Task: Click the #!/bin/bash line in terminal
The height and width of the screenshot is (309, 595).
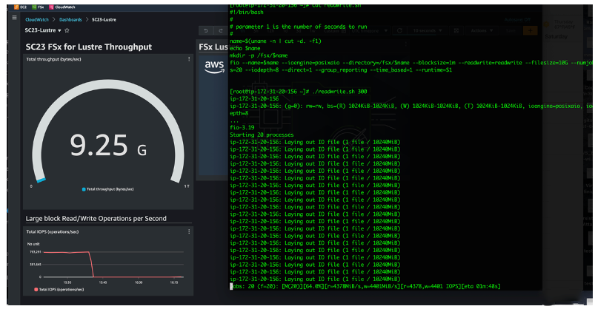Action: click(247, 13)
